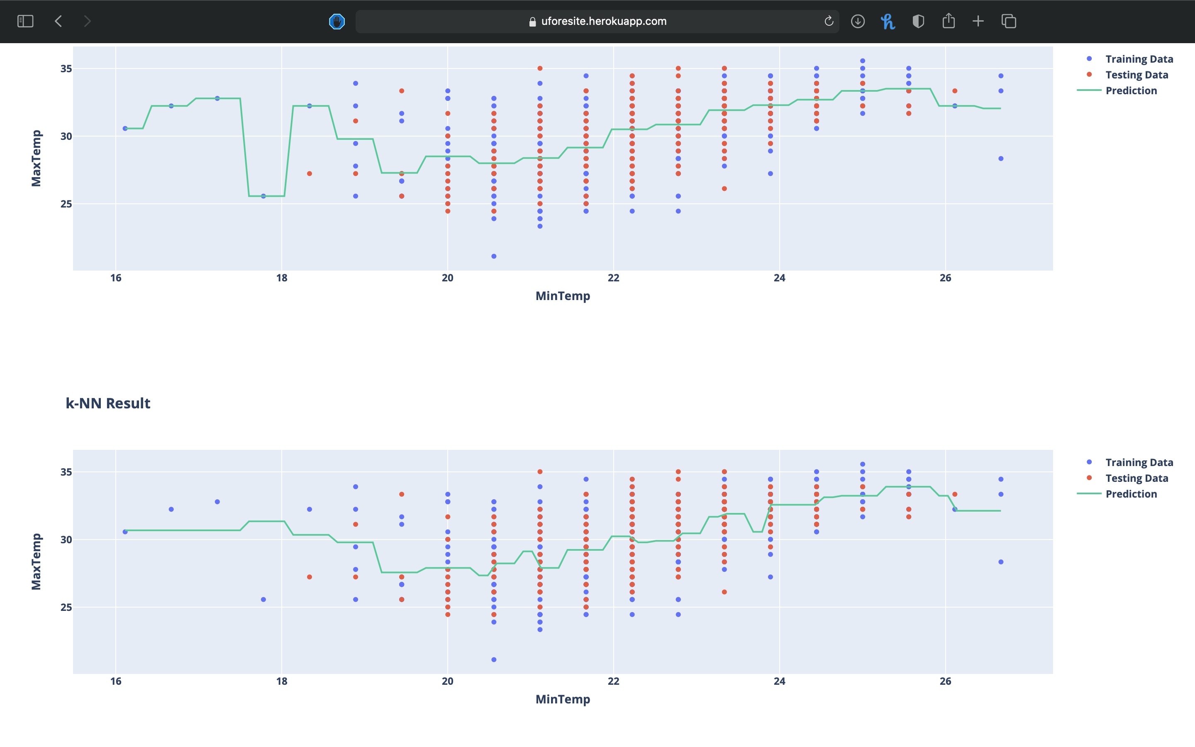Click the blue hand ad-blocker icon
This screenshot has height=747, width=1195.
[x=337, y=21]
